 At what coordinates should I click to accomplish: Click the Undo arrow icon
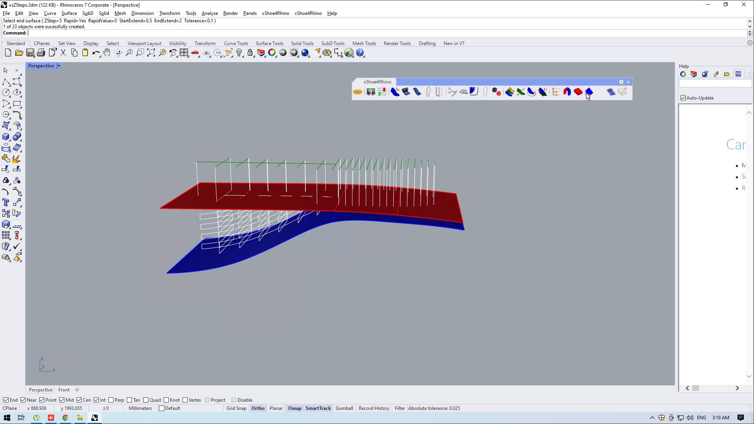click(95, 53)
